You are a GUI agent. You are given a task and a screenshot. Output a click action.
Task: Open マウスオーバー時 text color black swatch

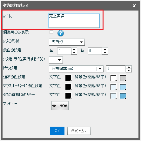click(x=68, y=87)
